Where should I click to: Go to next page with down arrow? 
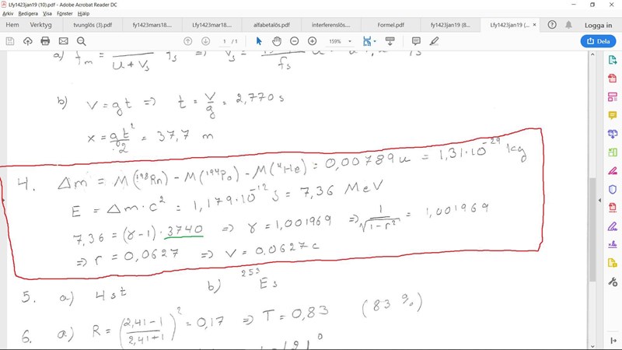[205, 41]
